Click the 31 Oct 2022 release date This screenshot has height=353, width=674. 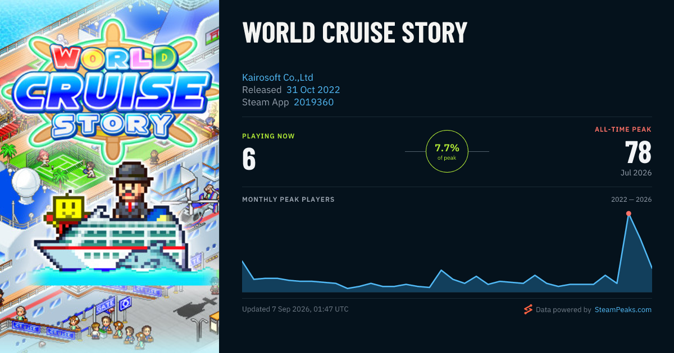(313, 90)
